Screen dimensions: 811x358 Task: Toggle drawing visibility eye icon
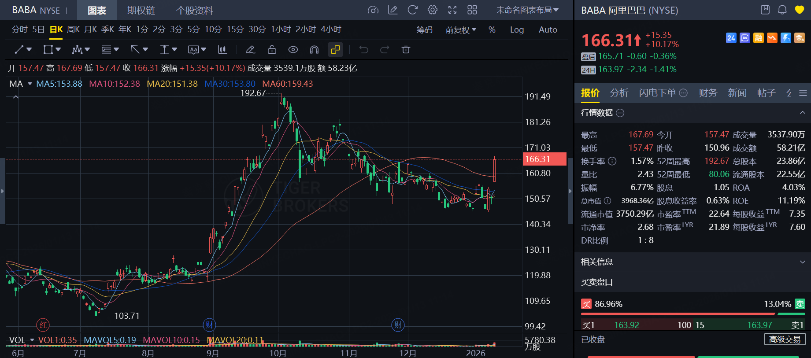coord(293,50)
